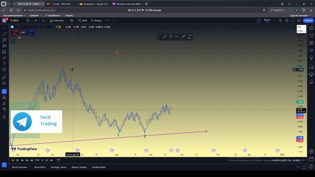Image resolution: width=315 pixels, height=177 pixels.
Task: Open the Pine Editor tab
Action: [40, 167]
